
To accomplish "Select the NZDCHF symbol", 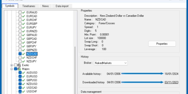I will coord(32,58).
